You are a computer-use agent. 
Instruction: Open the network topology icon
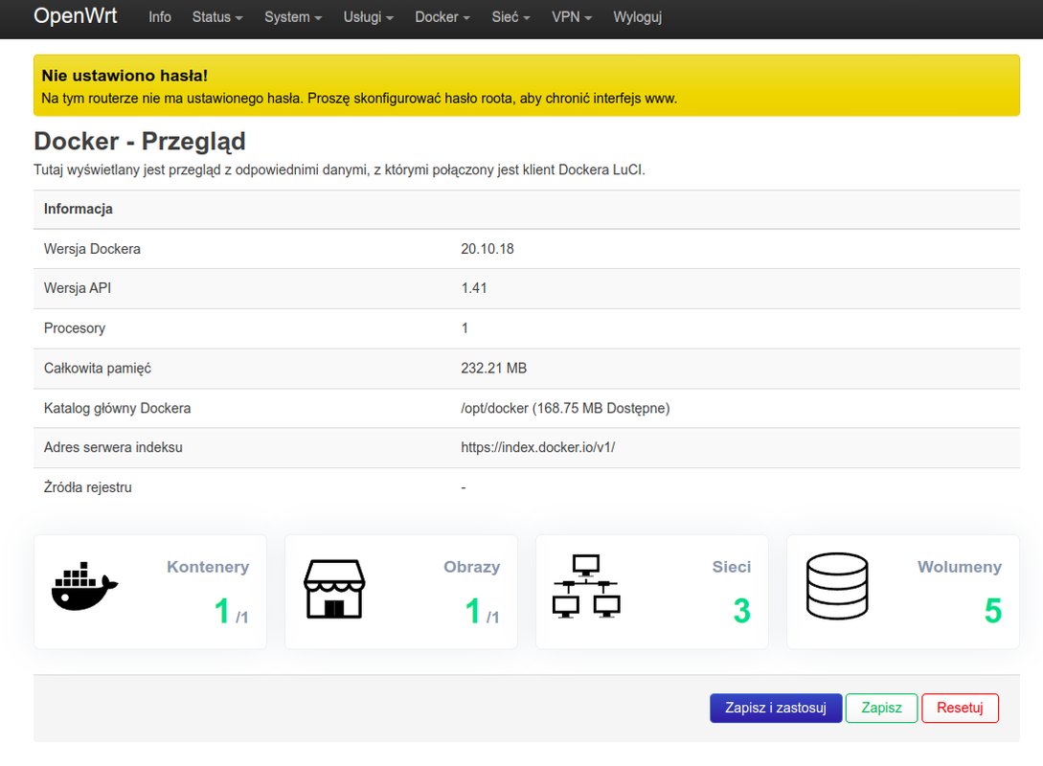[586, 586]
